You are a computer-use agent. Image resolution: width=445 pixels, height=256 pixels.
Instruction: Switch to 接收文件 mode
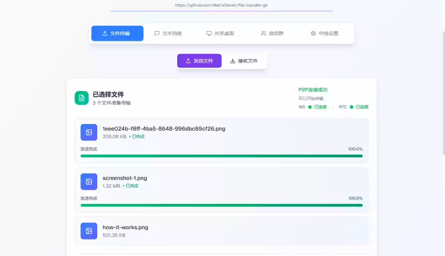coord(244,61)
